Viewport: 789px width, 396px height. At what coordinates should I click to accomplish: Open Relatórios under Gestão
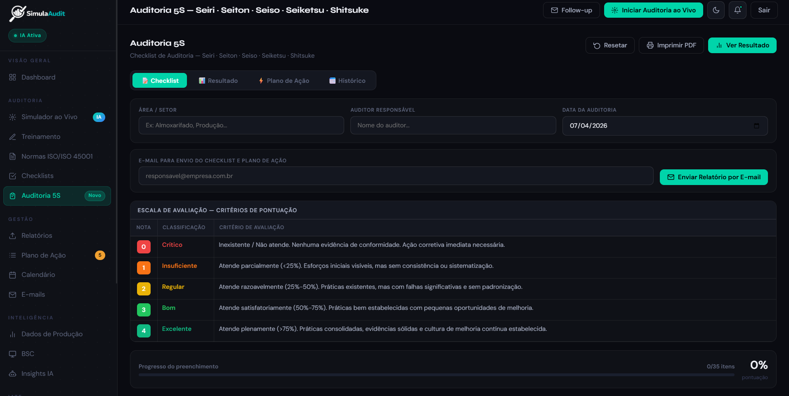click(37, 235)
